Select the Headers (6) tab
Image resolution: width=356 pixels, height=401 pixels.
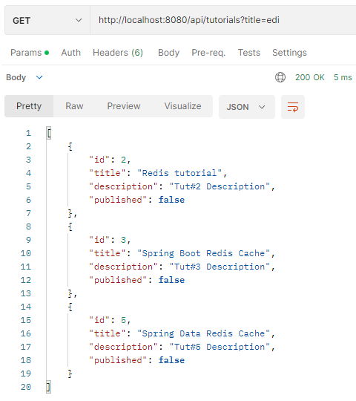click(118, 53)
